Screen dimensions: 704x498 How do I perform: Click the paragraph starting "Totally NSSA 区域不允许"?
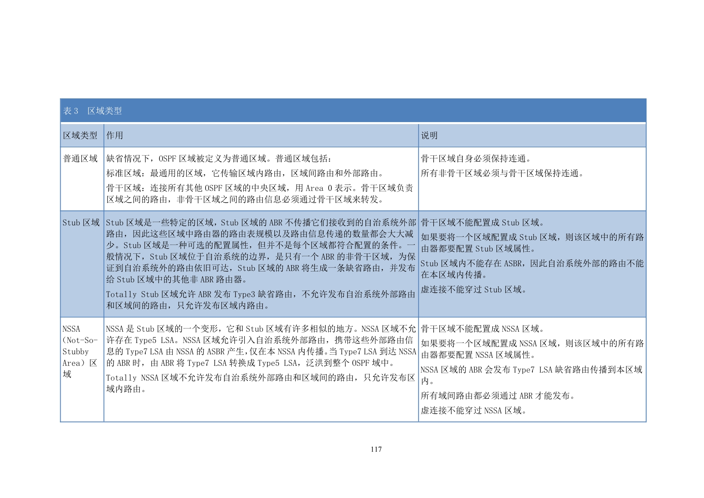click(260, 383)
